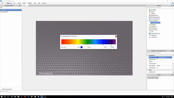Switch to the HOME ribbon tab
The height and width of the screenshot is (98, 174).
tap(19, 3)
